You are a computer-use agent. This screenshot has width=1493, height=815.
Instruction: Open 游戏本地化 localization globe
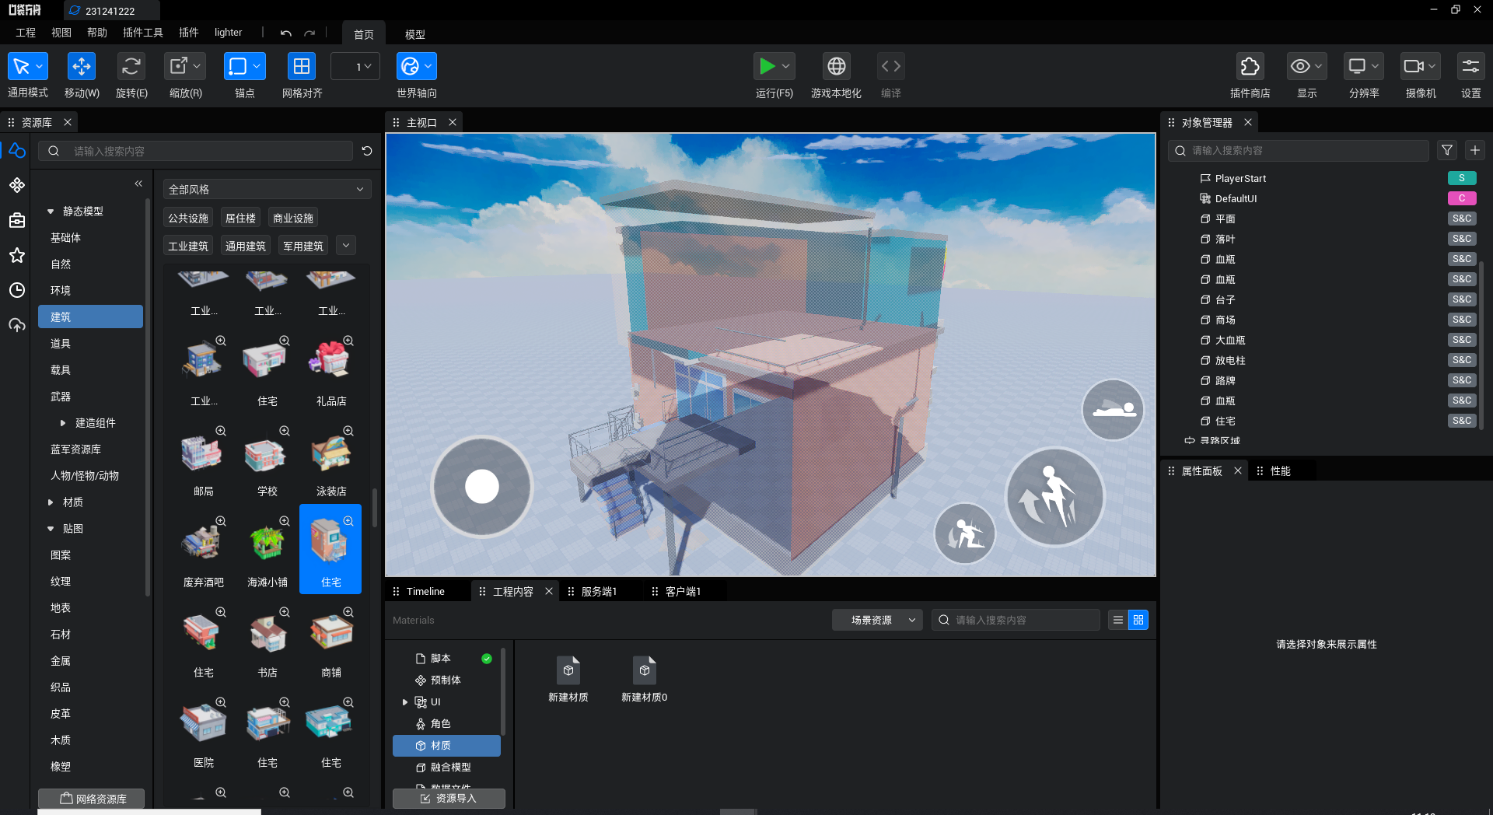(837, 67)
